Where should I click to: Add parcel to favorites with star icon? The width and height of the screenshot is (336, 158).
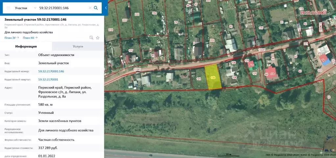tap(98, 38)
